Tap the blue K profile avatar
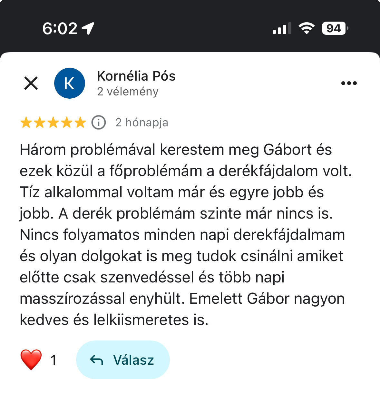 pos(70,83)
